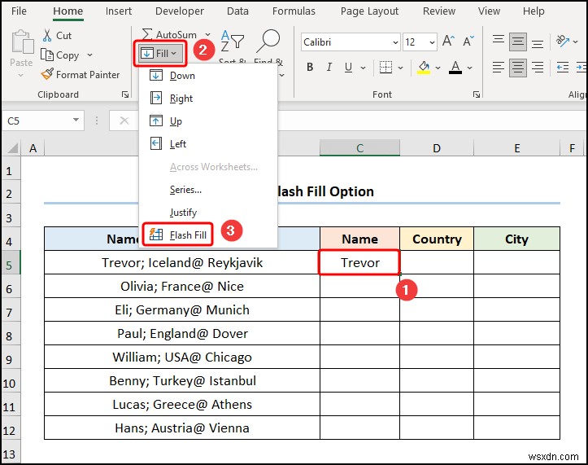Align text to top icon
The height and width of the screenshot is (465, 588).
(x=499, y=39)
